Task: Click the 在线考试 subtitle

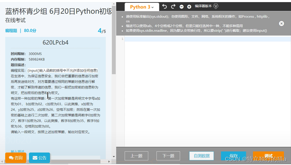Action: coord(15,20)
